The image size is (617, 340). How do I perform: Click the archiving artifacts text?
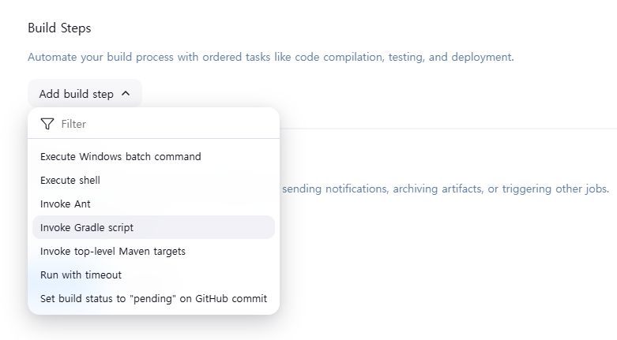click(438, 189)
